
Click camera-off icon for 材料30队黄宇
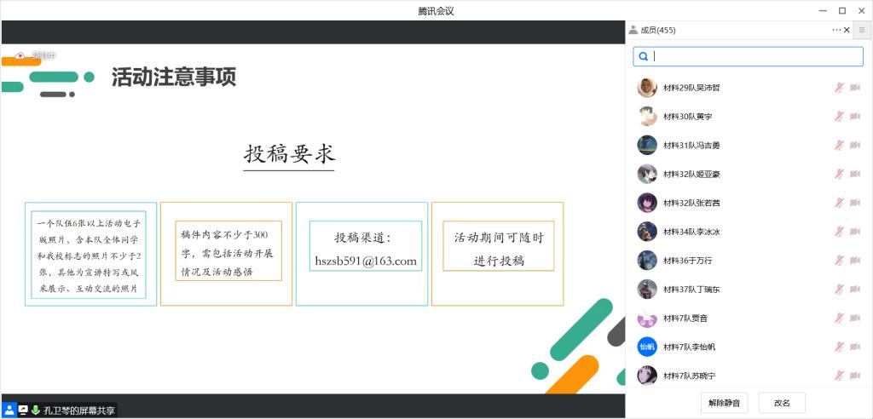pyautogui.click(x=855, y=117)
